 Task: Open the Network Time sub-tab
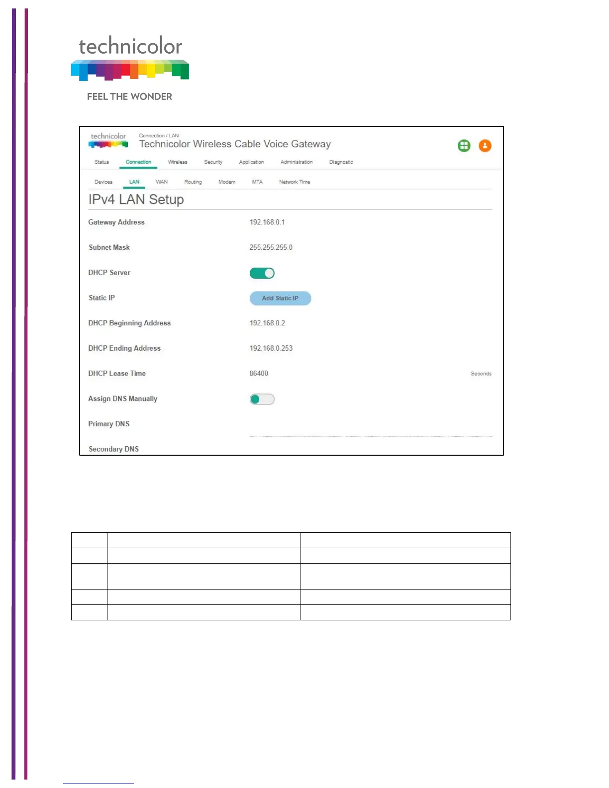coord(295,182)
